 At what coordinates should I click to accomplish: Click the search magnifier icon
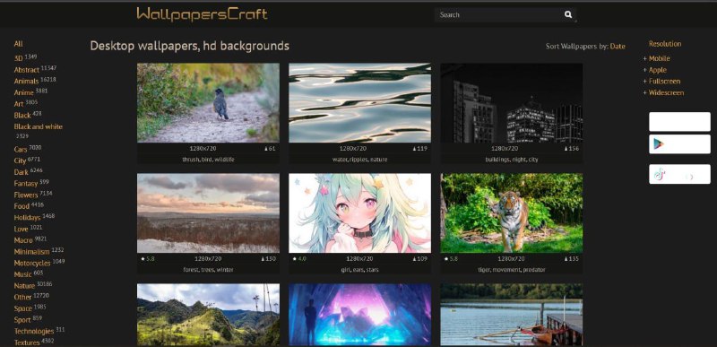click(568, 14)
